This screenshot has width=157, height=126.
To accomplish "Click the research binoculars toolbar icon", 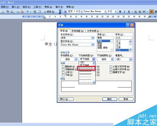I will (x=12, y=12).
